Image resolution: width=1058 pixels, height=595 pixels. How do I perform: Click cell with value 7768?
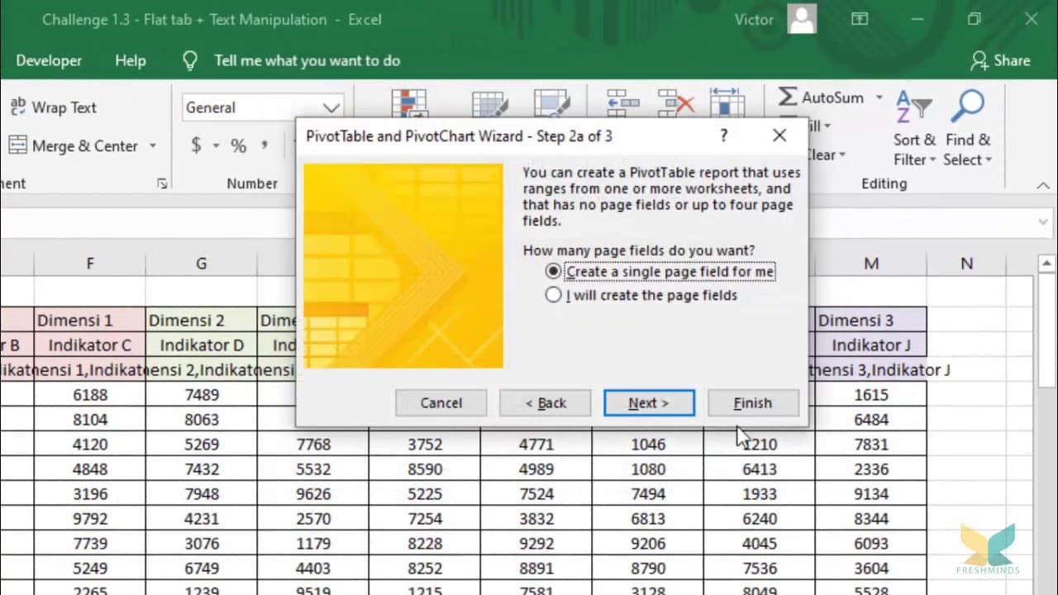click(313, 445)
